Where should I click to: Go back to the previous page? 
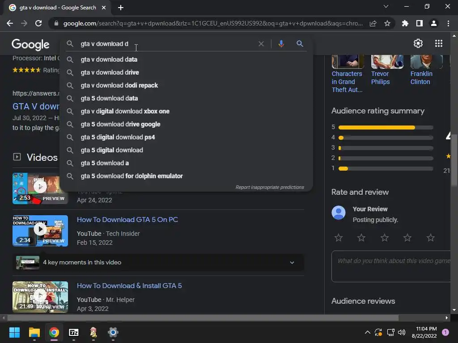10,23
